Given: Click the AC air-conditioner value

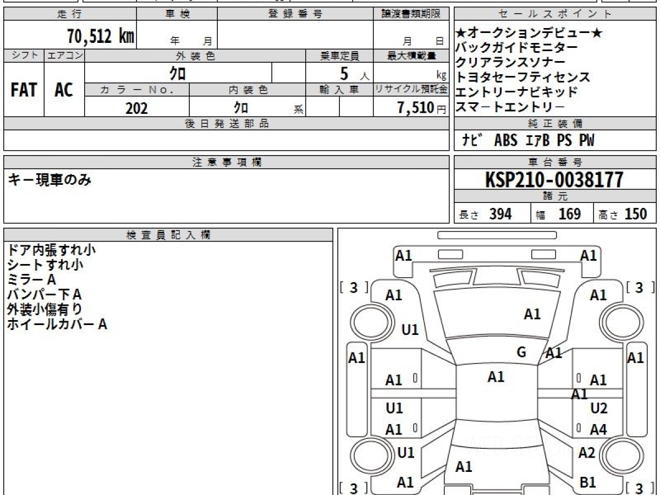Looking at the screenshot, I should (64, 90).
